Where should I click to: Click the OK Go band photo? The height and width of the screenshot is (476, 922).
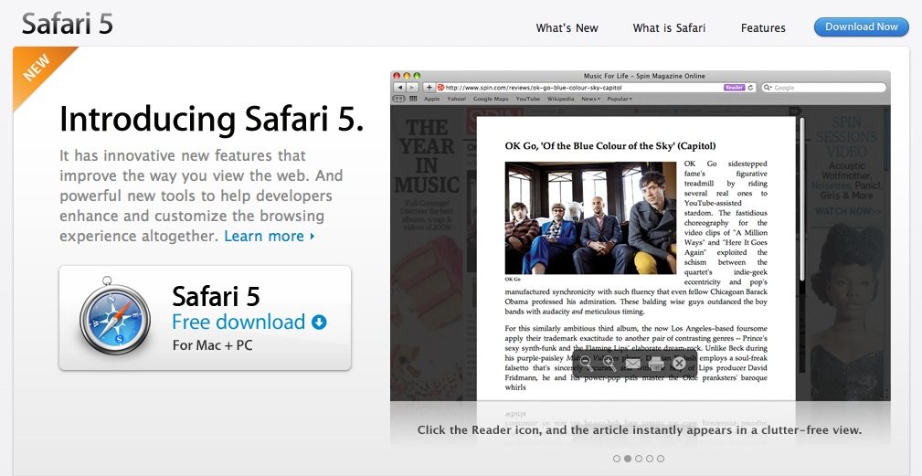[590, 218]
